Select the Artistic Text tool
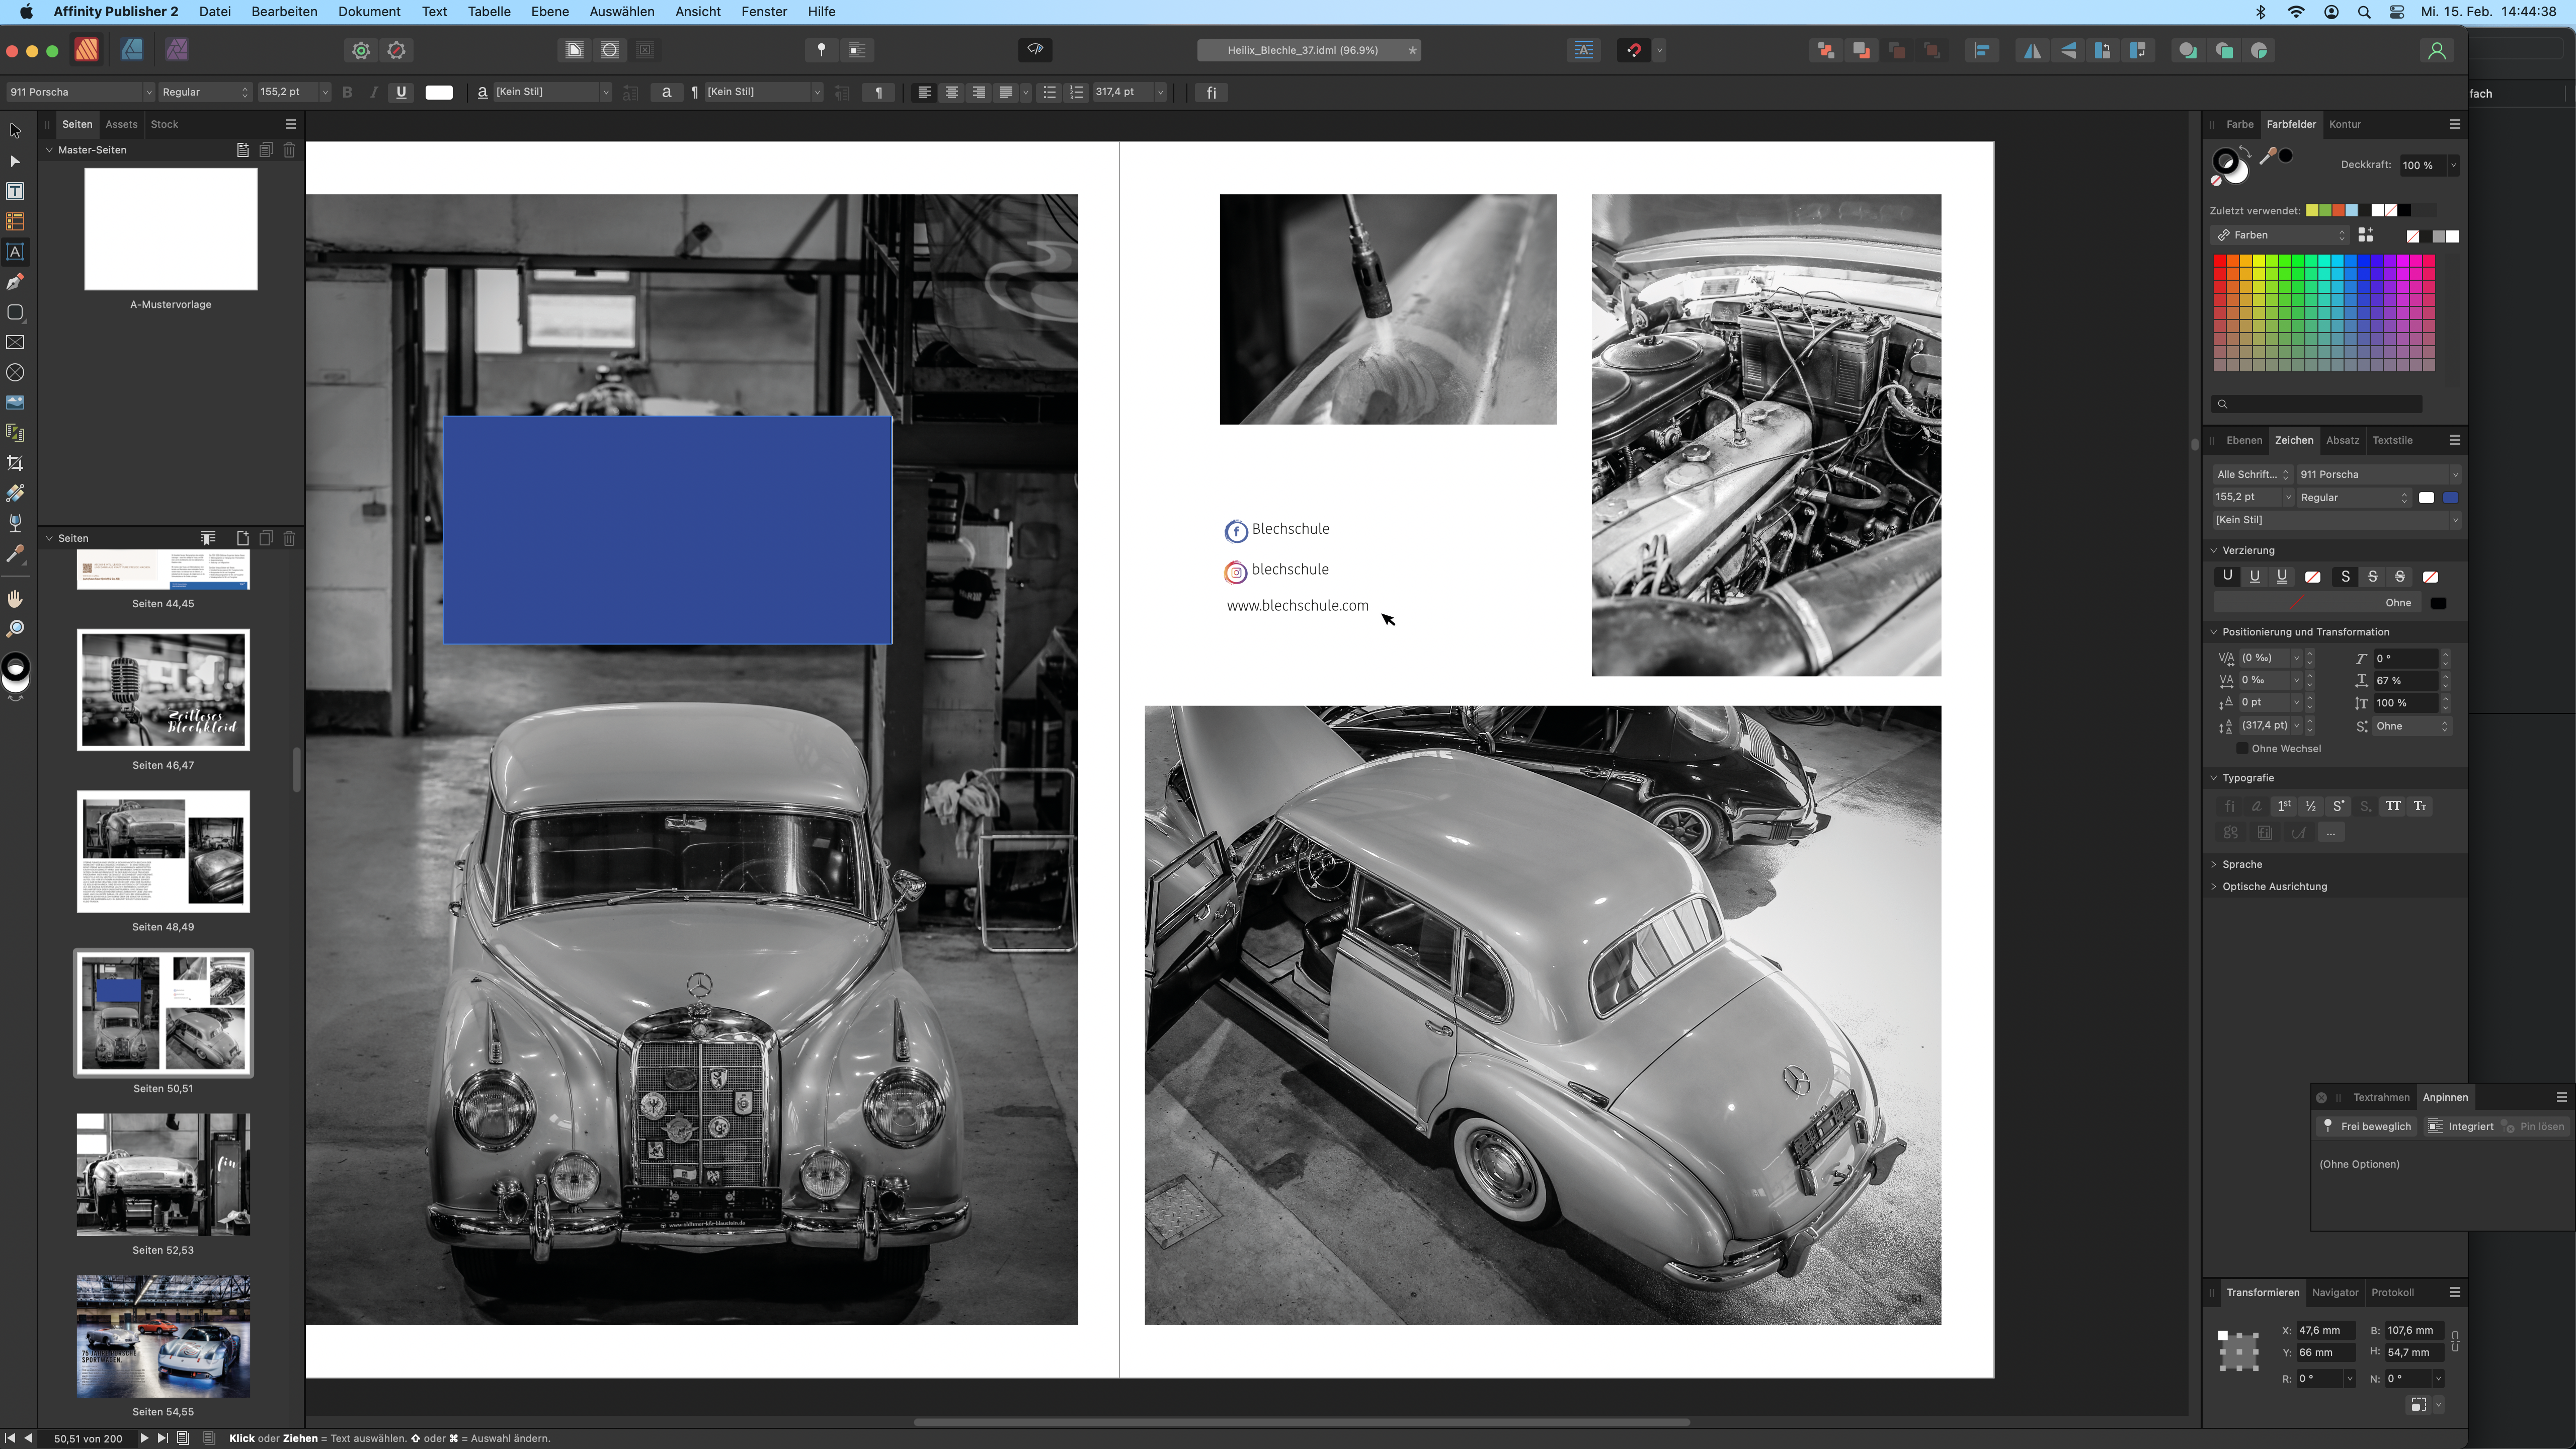2576x1449 pixels. click(x=15, y=252)
